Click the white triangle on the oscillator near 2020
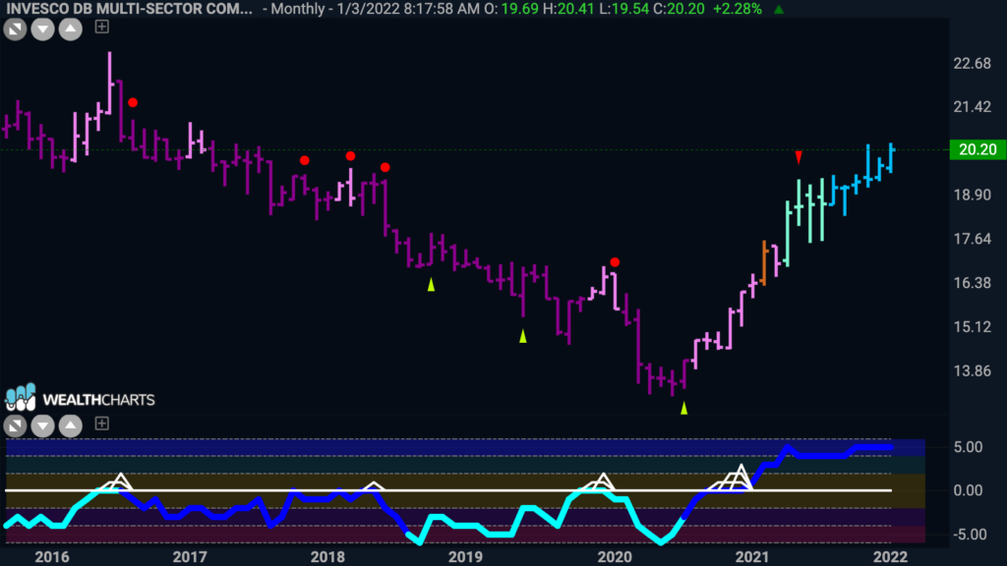Viewport: 1007px width, 566px height. [x=601, y=481]
